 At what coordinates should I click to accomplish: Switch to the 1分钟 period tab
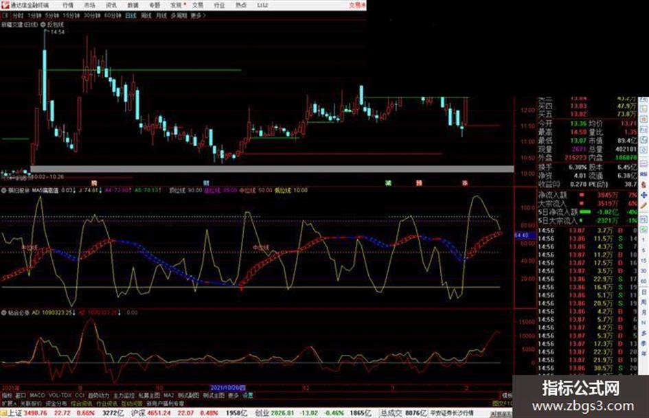point(34,16)
